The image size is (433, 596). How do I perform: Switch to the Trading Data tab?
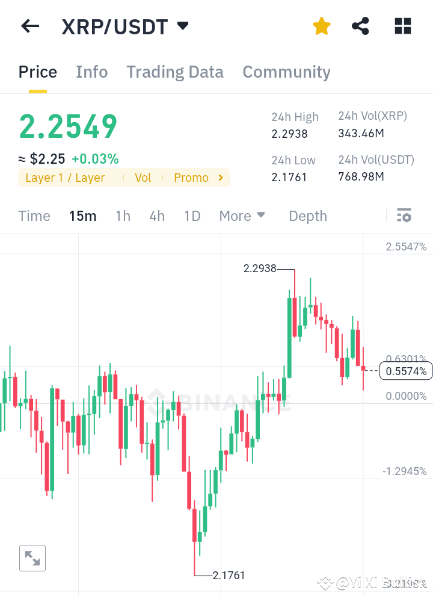[174, 72]
